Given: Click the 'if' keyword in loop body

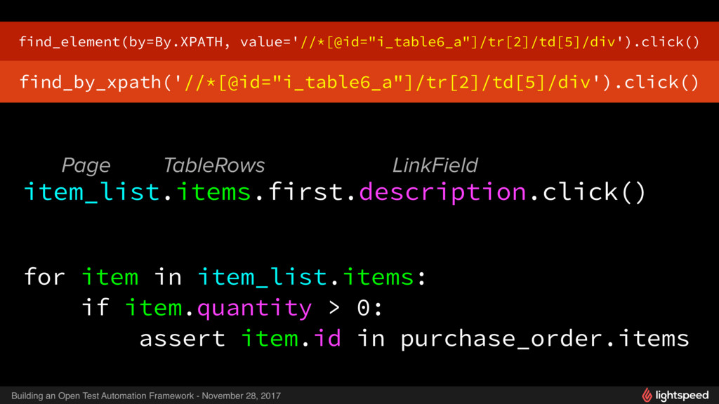Looking at the screenshot, I should coord(95,307).
